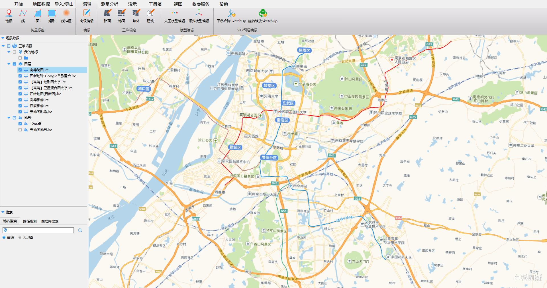Viewport: 547px width, 288px height.
Task: Click the stacked layers icon of 图层
Action: coord(20,64)
